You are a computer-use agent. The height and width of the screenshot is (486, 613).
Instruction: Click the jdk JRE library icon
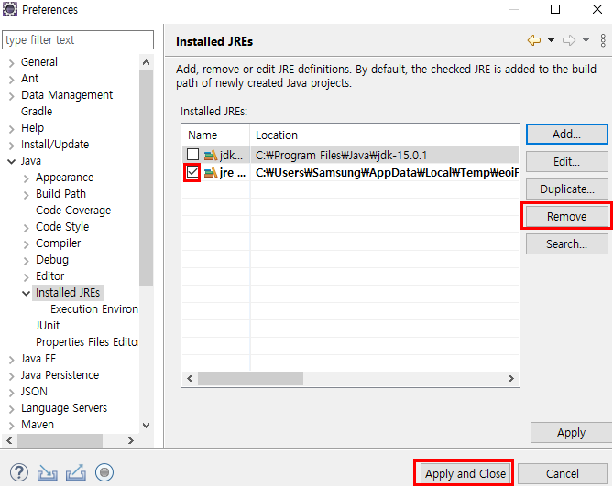pyautogui.click(x=211, y=156)
